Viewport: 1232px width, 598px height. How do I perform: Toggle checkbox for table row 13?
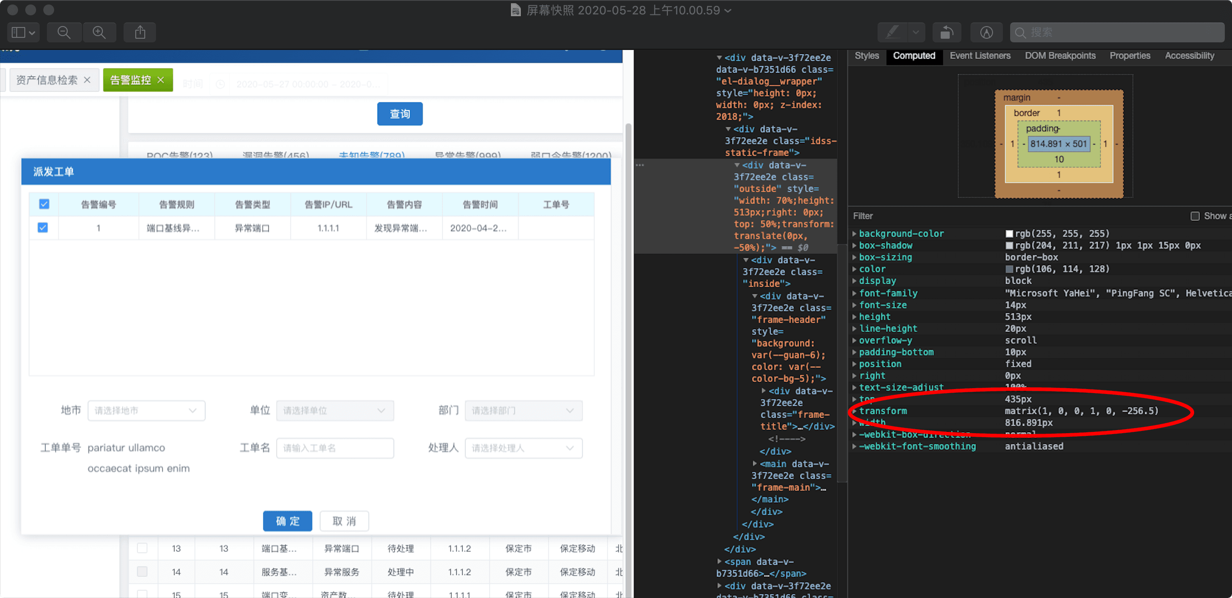(x=142, y=548)
